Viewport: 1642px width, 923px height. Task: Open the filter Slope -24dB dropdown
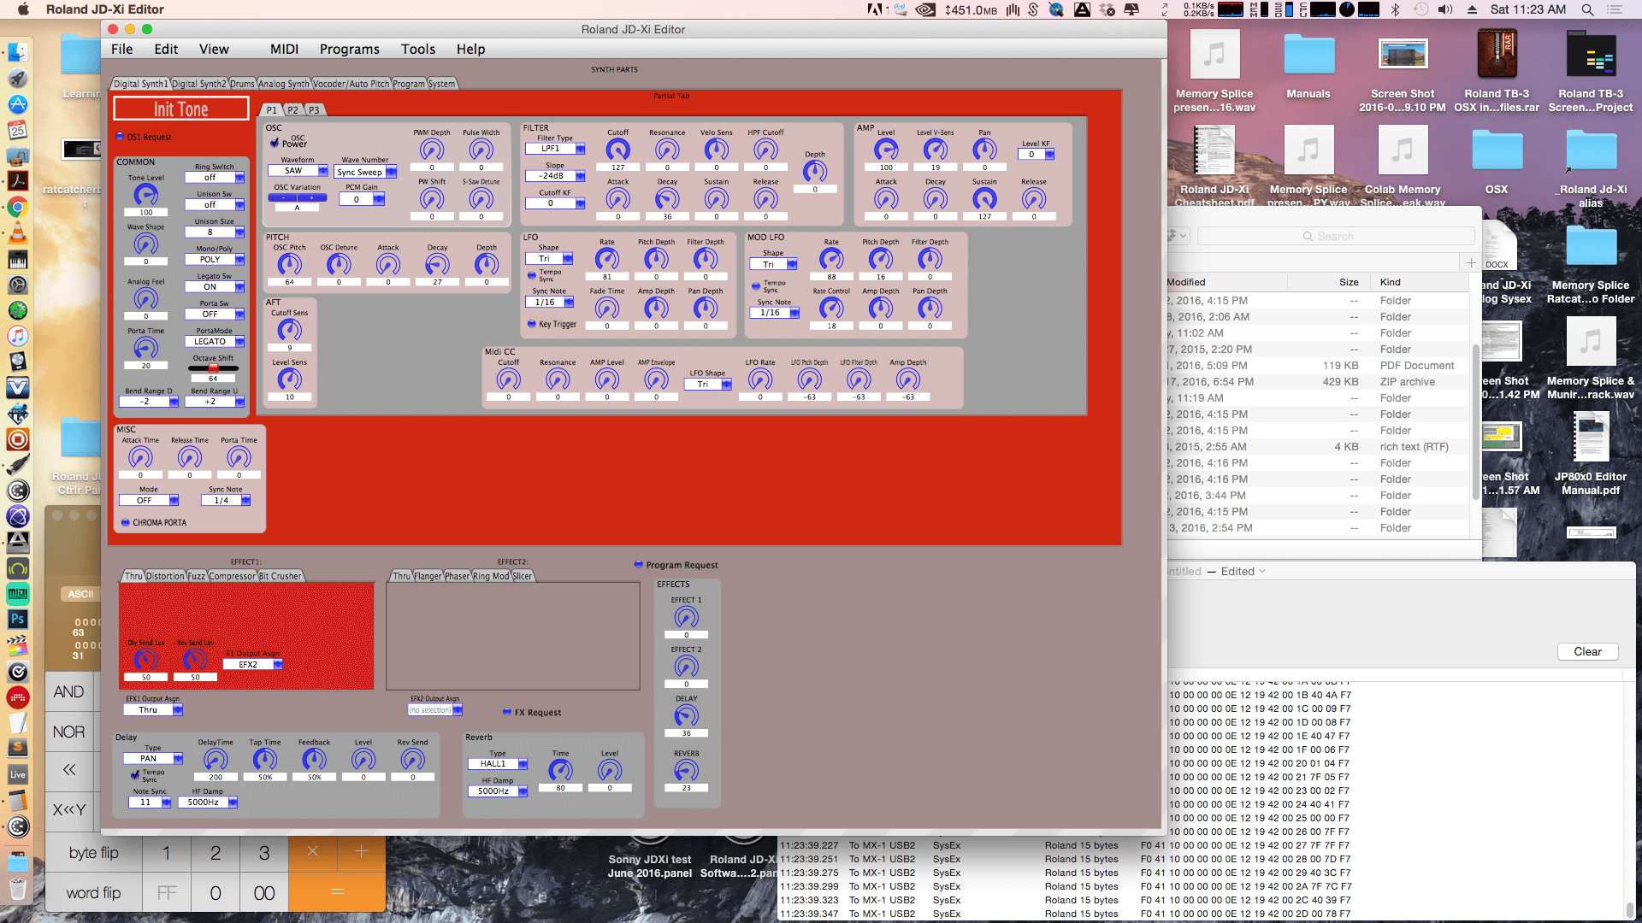(x=555, y=176)
